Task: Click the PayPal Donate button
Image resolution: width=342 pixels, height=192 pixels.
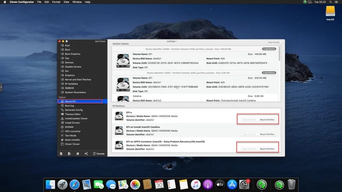Action: coord(99,154)
